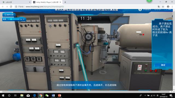Bookmark page with star icon
175x98 pixels.
click(163, 7)
